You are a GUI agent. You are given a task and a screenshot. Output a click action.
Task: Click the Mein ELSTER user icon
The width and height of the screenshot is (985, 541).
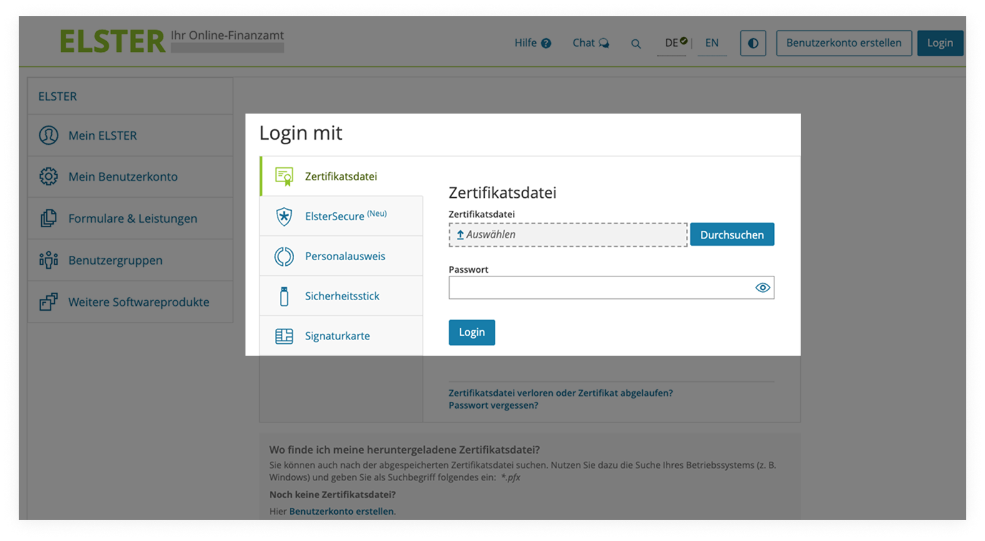tap(49, 135)
